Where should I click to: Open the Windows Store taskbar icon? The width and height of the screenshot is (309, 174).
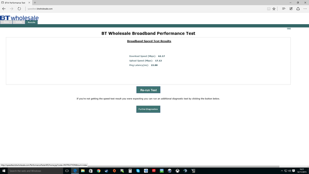click(x=91, y=171)
